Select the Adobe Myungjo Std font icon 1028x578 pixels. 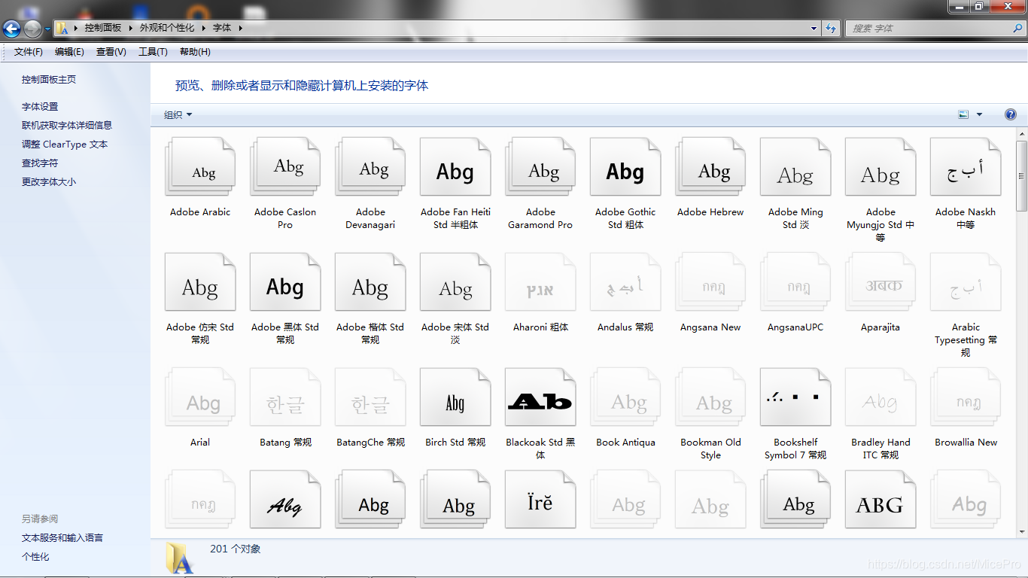(x=880, y=167)
